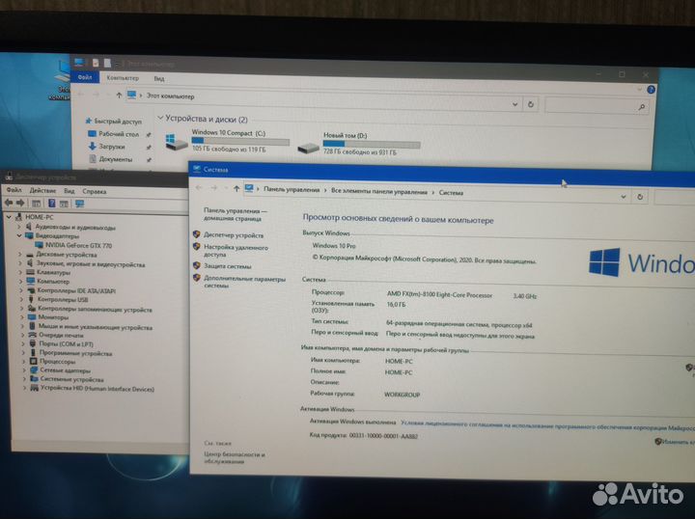Click Device Manager forward arrow toolbar icon
695x519 pixels.
coord(20,203)
